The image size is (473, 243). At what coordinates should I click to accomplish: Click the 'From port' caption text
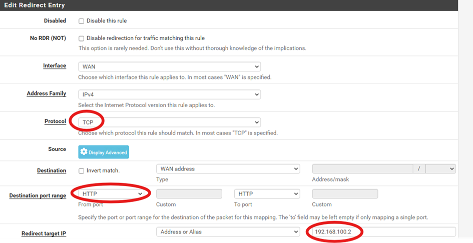point(91,204)
